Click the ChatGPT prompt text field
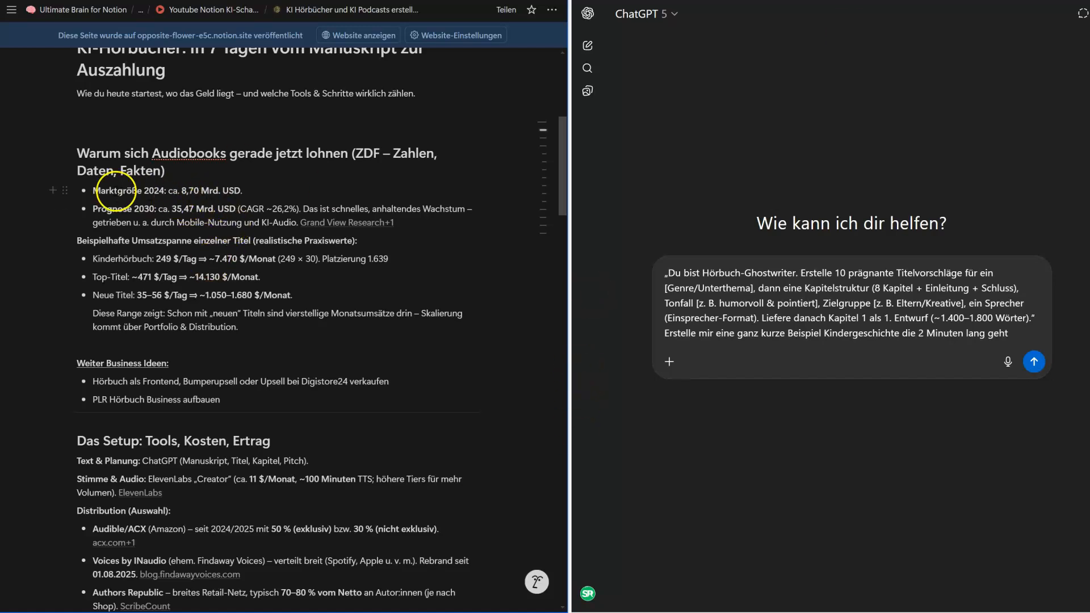The height and width of the screenshot is (613, 1090). (851, 303)
